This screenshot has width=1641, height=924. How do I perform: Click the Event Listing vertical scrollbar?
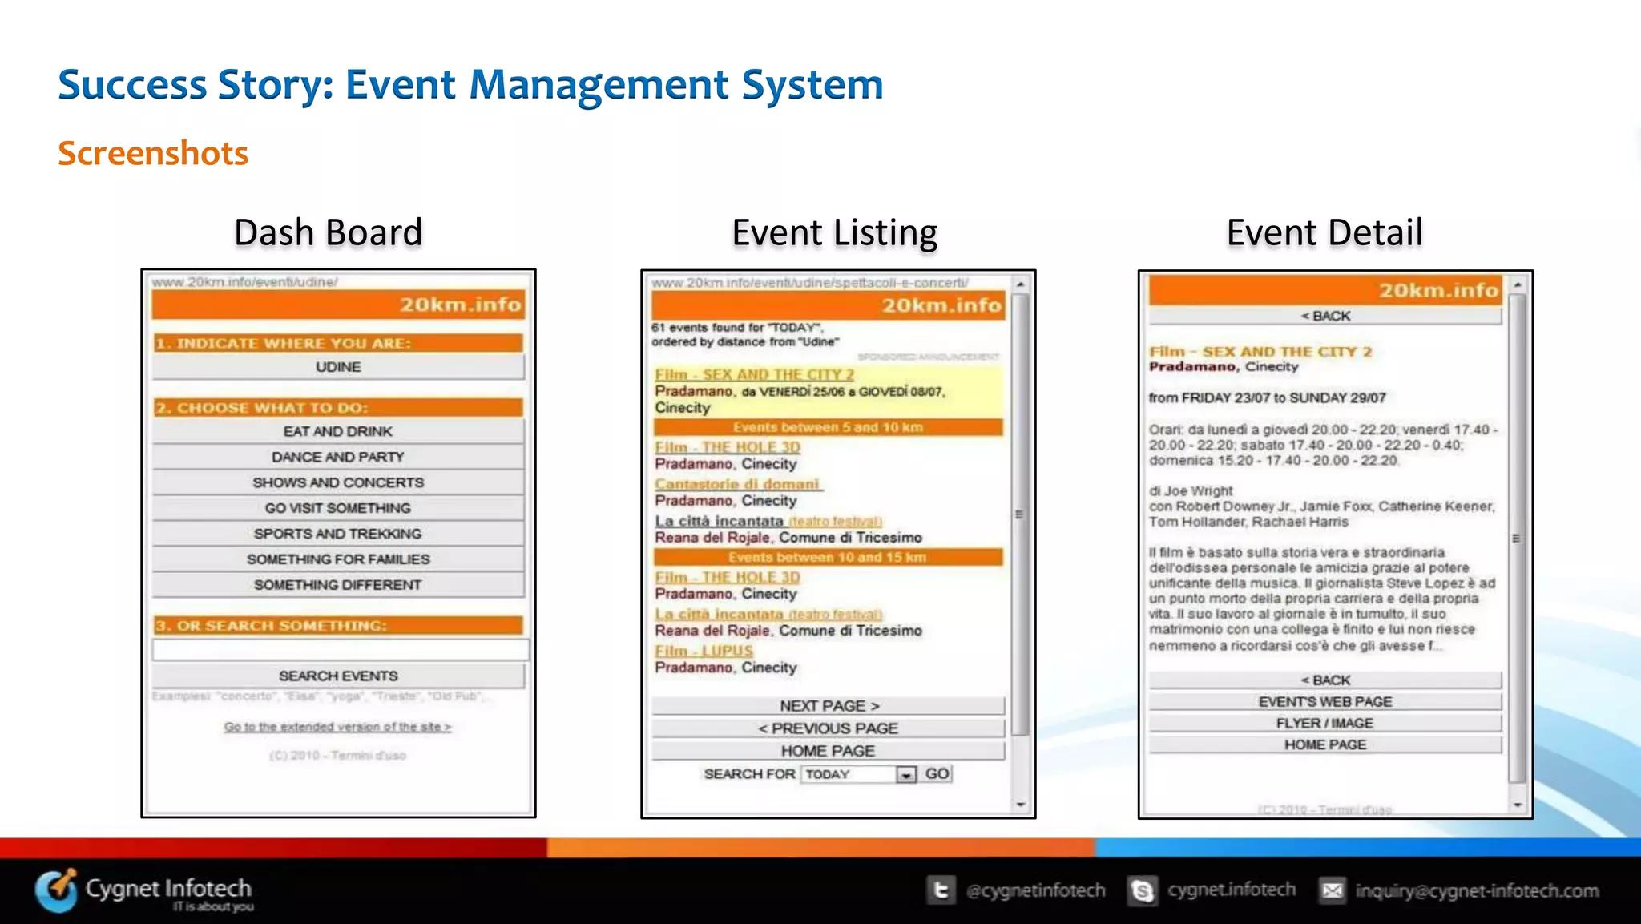[1020, 514]
